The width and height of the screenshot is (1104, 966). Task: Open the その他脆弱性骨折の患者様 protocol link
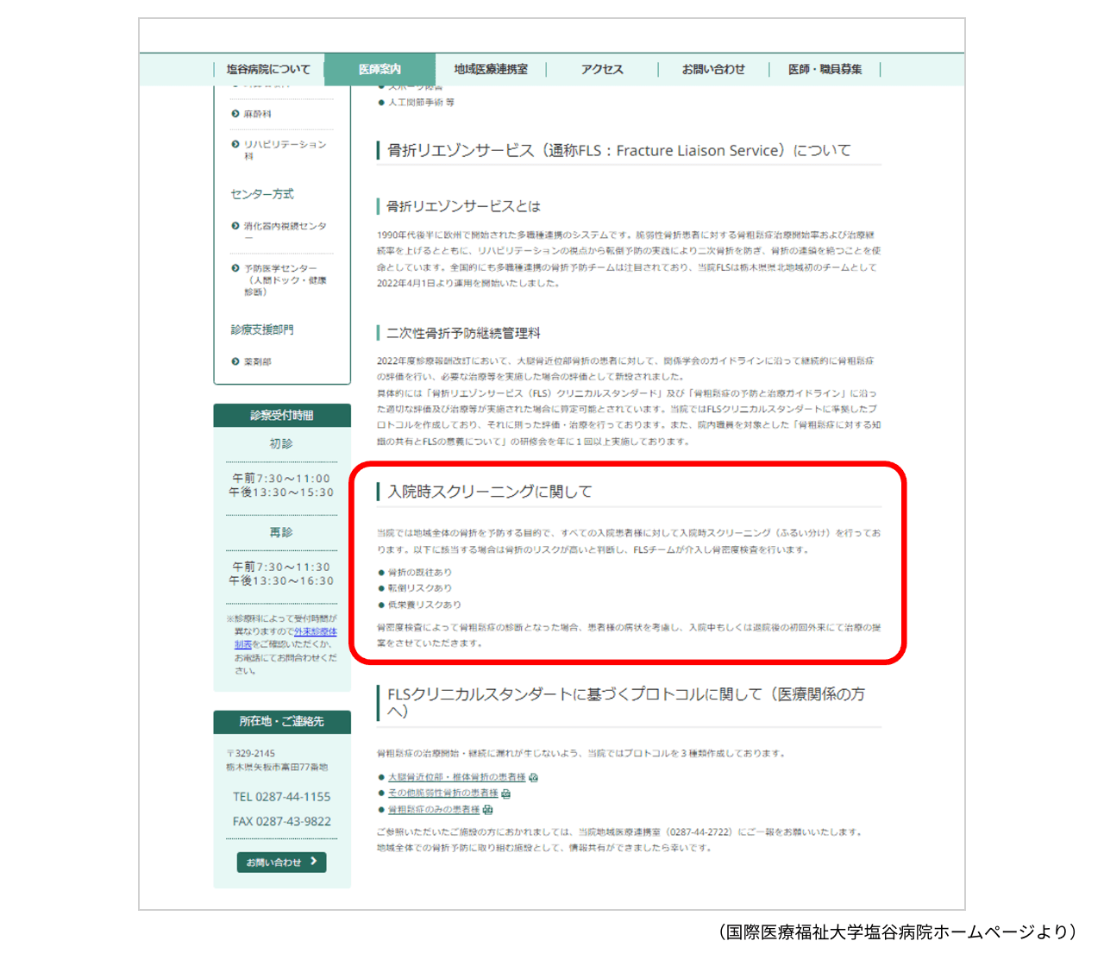442,793
